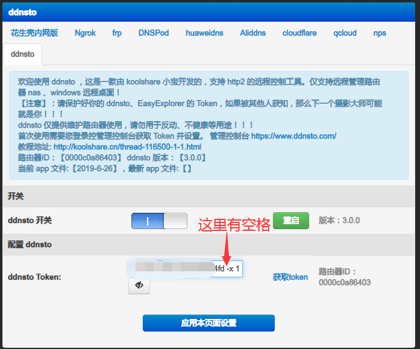Click the 开关 section header
Image resolution: width=420 pixels, height=349 pixels.
coord(16,197)
